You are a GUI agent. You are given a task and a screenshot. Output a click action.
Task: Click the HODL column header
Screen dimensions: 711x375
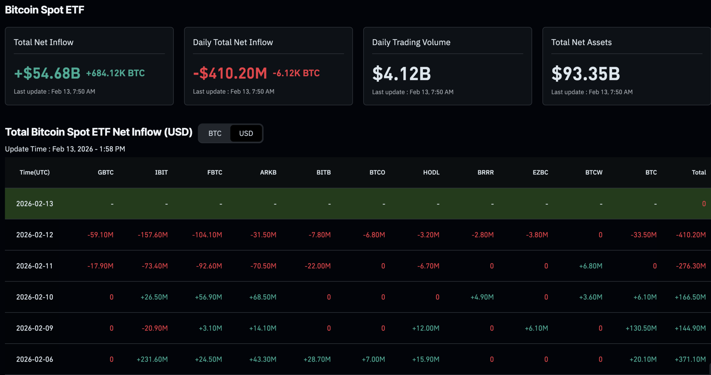[431, 172]
